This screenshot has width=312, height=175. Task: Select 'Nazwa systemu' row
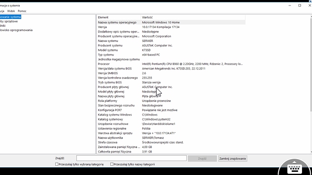click(171, 41)
